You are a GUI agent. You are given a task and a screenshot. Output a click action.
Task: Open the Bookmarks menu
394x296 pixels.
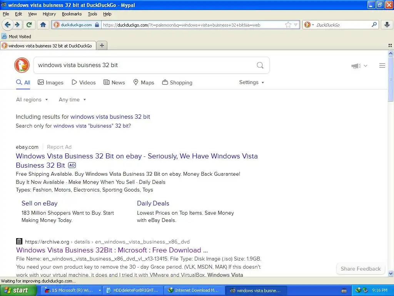point(72,14)
